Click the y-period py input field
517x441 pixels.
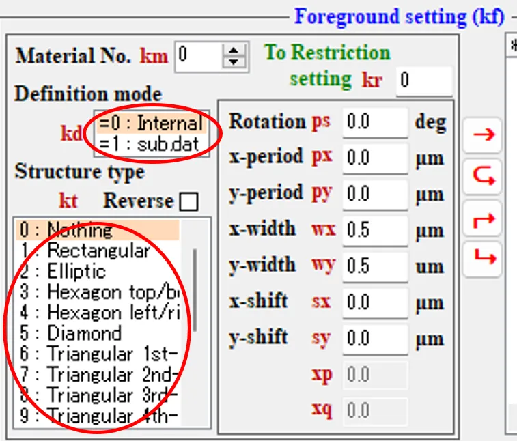pos(375,195)
